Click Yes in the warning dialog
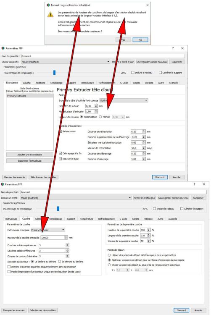This screenshot has height=315, width=211. click(123, 40)
